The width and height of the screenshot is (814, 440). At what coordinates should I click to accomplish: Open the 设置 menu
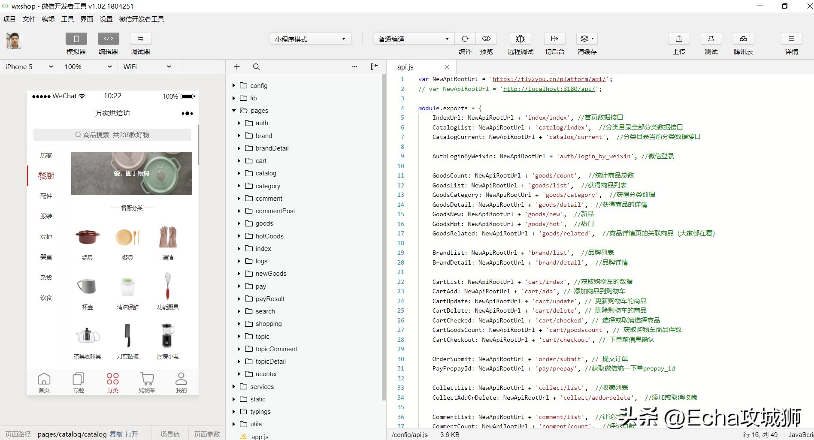pyautogui.click(x=106, y=19)
